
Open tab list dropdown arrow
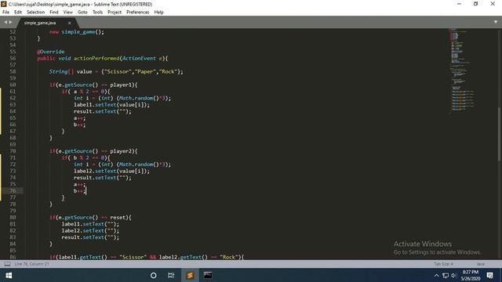point(496,22)
